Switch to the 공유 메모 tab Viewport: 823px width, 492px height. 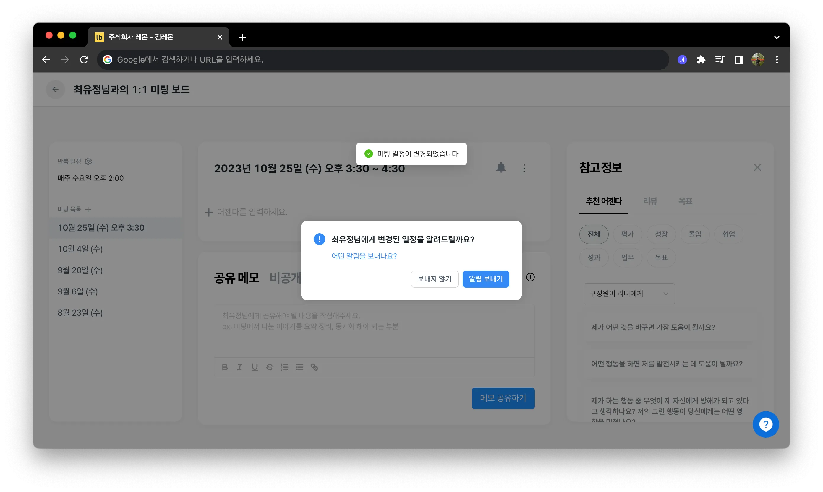coord(236,278)
